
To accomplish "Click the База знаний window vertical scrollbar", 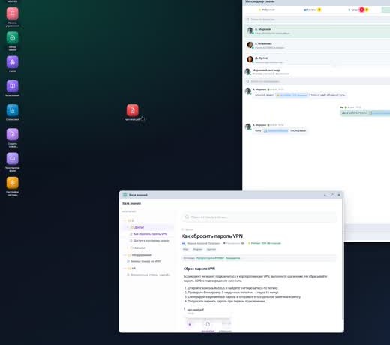I will 343,259.
